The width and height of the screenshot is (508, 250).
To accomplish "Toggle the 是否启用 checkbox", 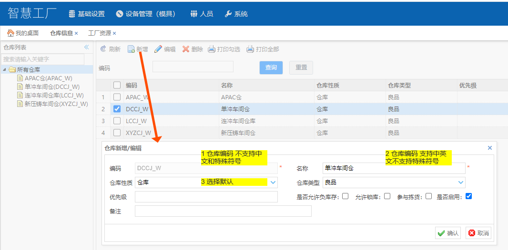I will click(468, 196).
